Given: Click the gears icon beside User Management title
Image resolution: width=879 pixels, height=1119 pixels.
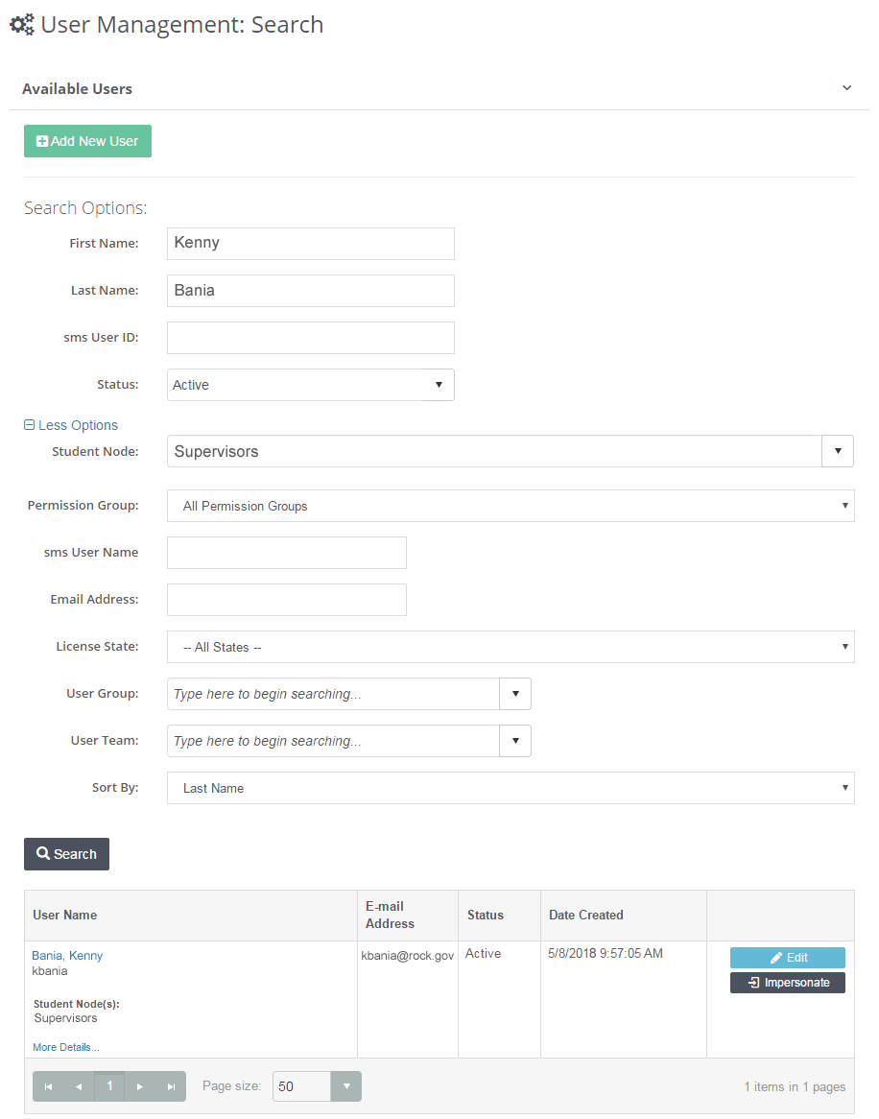Looking at the screenshot, I should [21, 24].
